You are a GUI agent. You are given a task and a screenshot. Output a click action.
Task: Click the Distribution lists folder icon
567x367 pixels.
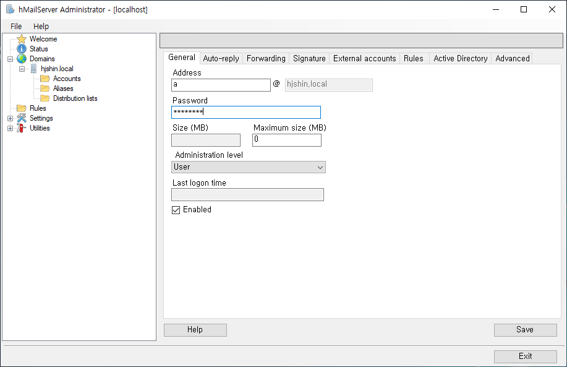tap(45, 98)
